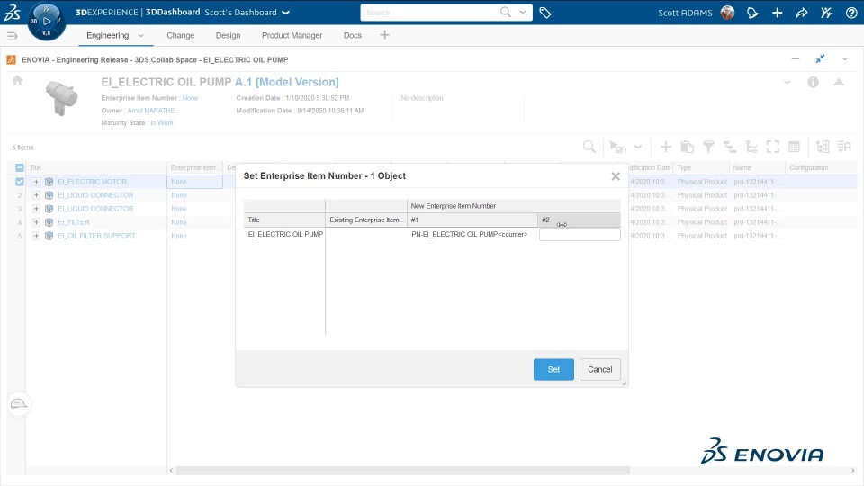864x486 pixels.
Task: Switch to the Docs tab
Action: (353, 35)
